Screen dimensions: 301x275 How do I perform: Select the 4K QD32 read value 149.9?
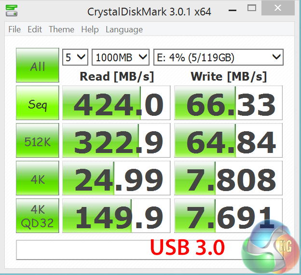point(116,216)
